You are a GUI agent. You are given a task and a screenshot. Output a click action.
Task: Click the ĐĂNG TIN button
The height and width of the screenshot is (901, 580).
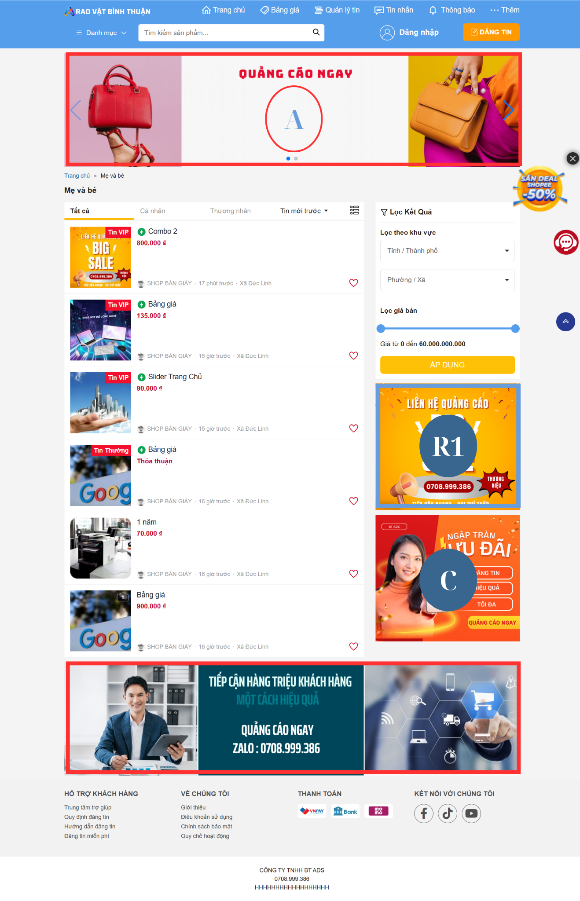(491, 32)
